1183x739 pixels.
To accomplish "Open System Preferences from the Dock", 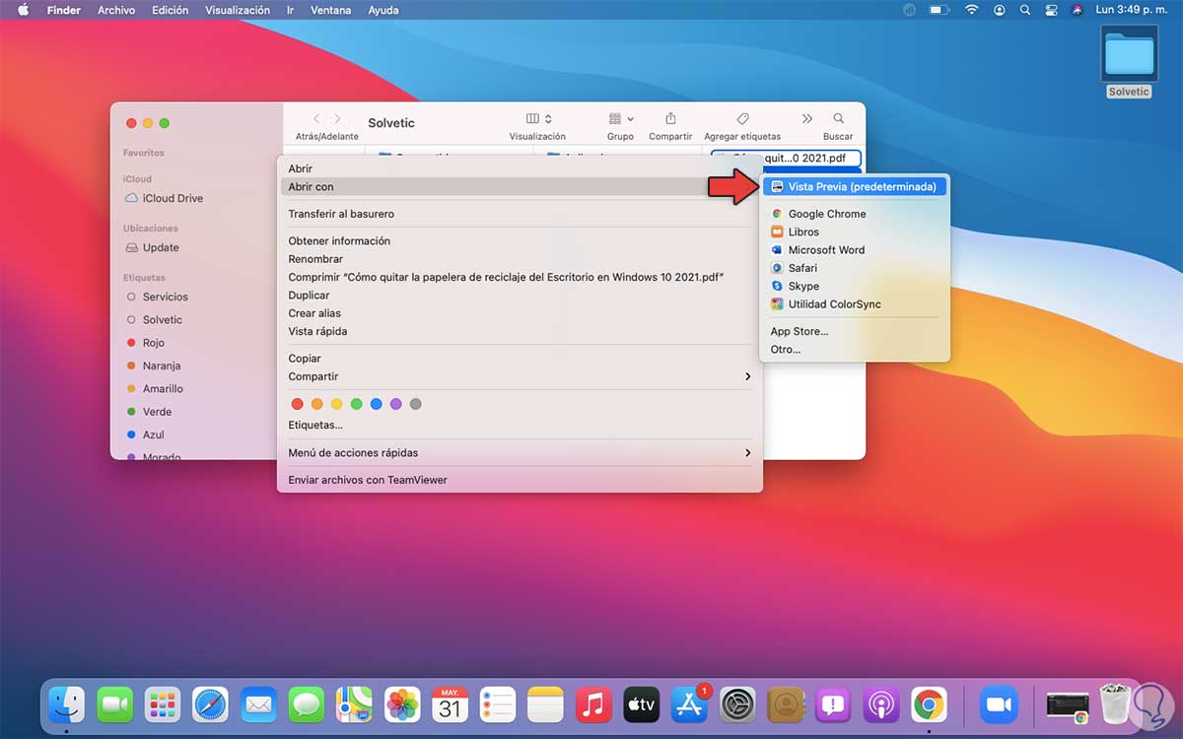I will point(736,705).
